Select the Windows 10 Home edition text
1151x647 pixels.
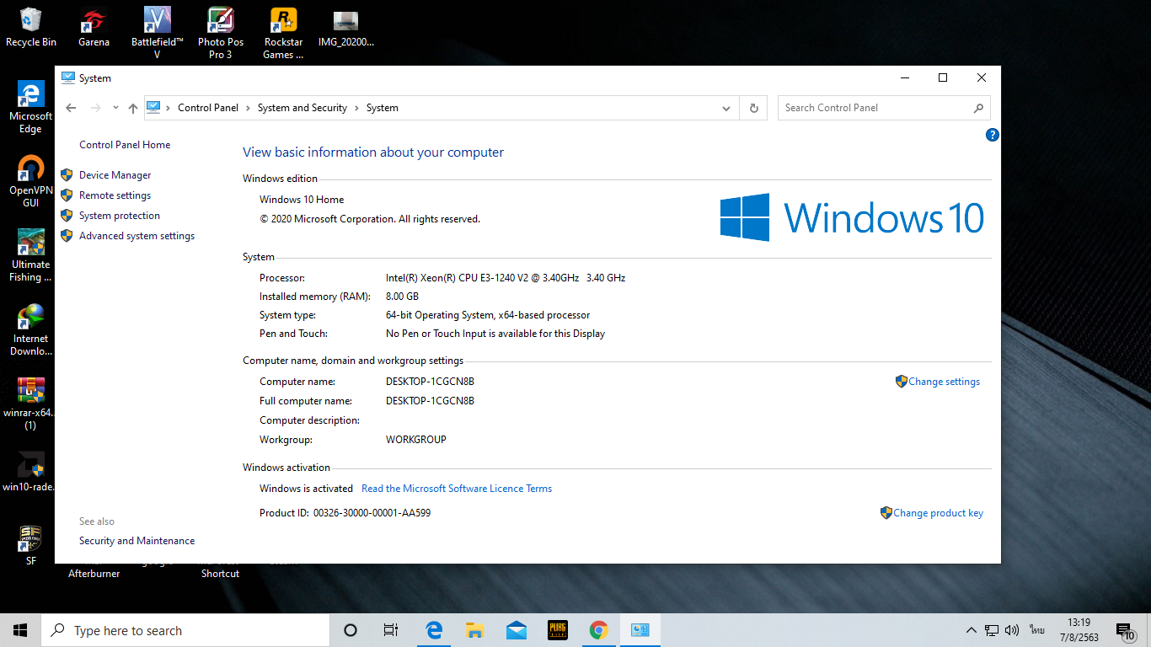click(302, 200)
